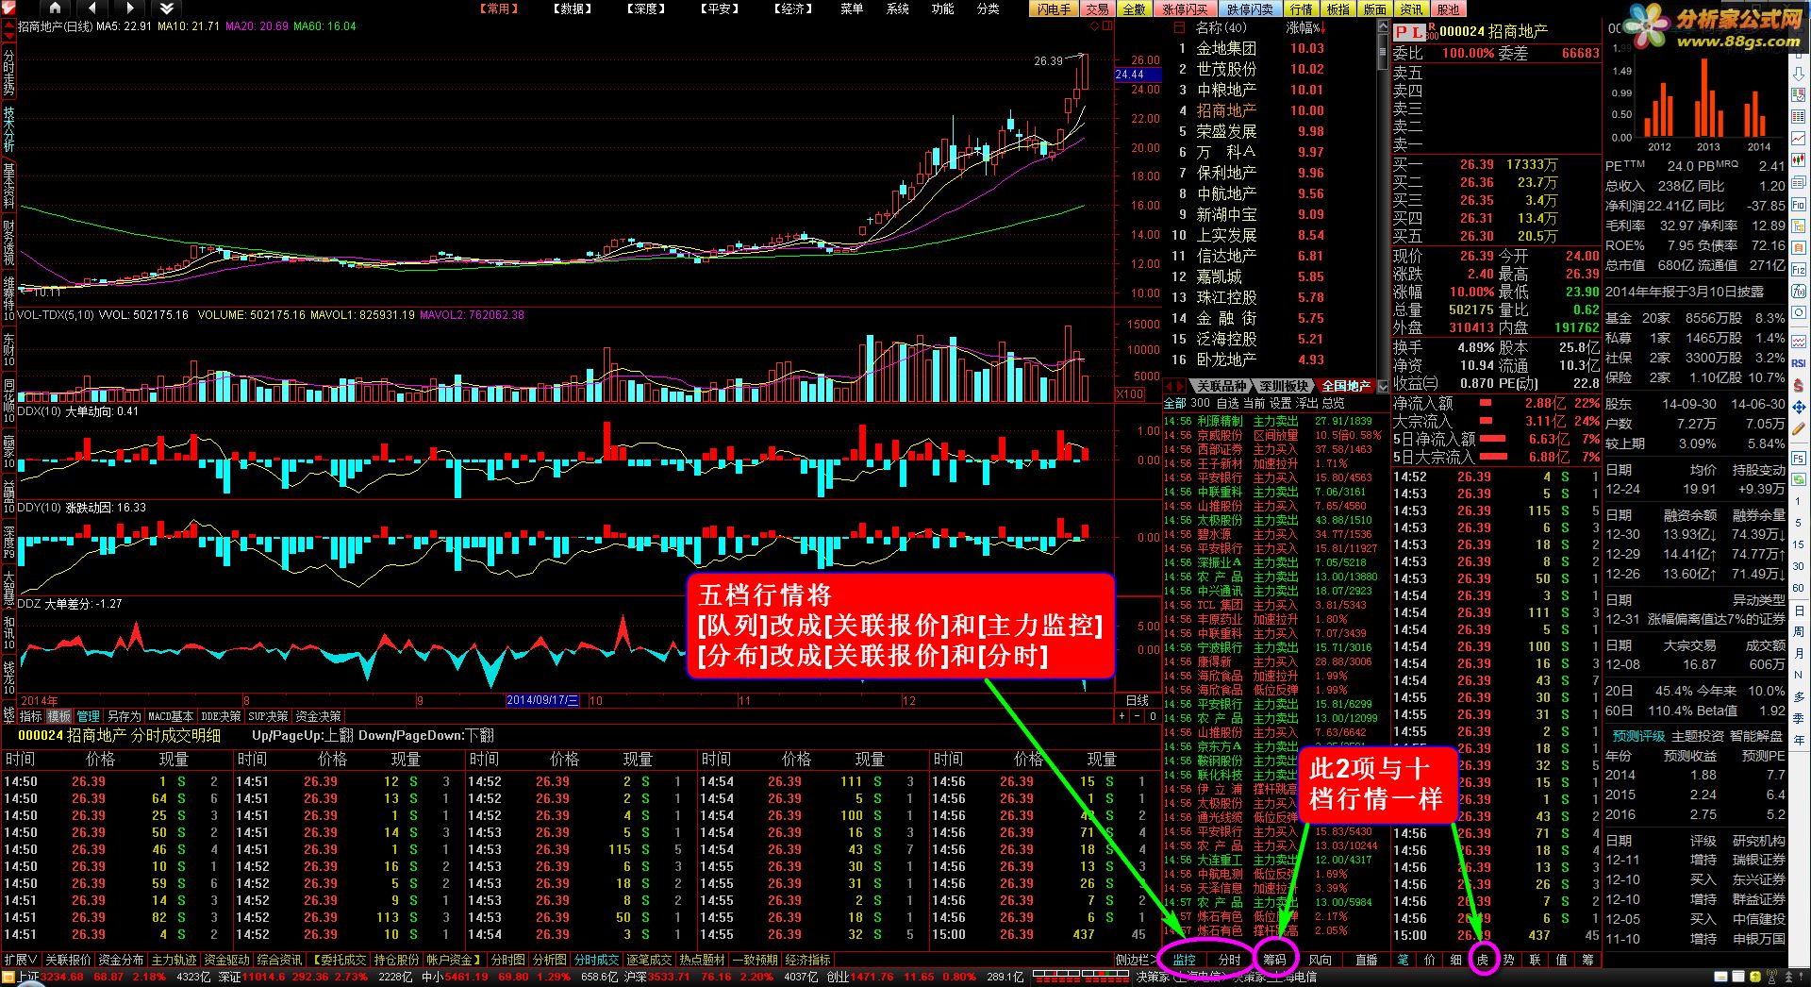This screenshot has width=1811, height=987.
Task: Click the F12 icon in right toolbar
Action: [x=1799, y=269]
